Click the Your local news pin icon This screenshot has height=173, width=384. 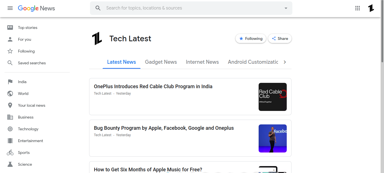(x=10, y=105)
